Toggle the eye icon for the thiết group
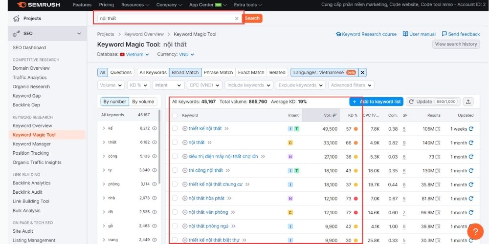The image size is (489, 244). tap(155, 142)
